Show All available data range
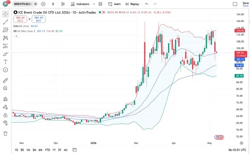Screen dimensions: 250x154 coord(65,150)
